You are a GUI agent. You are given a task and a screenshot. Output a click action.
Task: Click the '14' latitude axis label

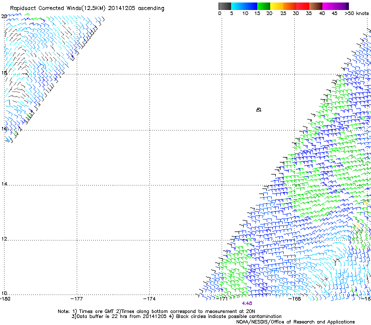pyautogui.click(x=4, y=183)
